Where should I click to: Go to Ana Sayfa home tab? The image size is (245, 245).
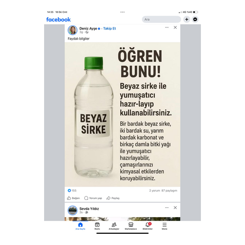point(80,226)
